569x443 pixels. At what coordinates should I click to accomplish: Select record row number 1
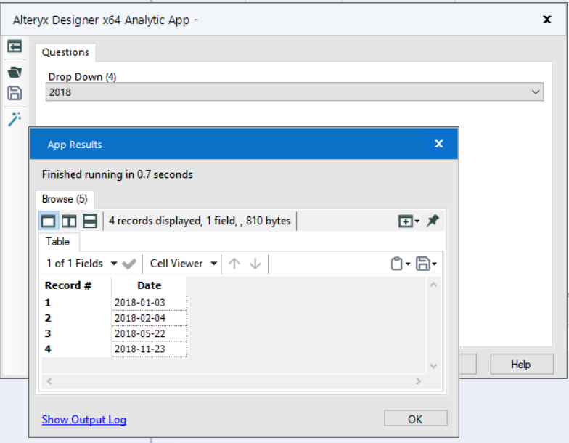(76, 302)
